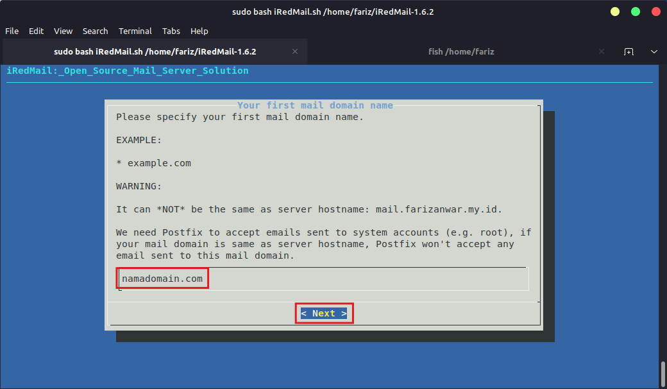The image size is (667, 389).
Task: Click the window title bar text
Action: coord(333,11)
